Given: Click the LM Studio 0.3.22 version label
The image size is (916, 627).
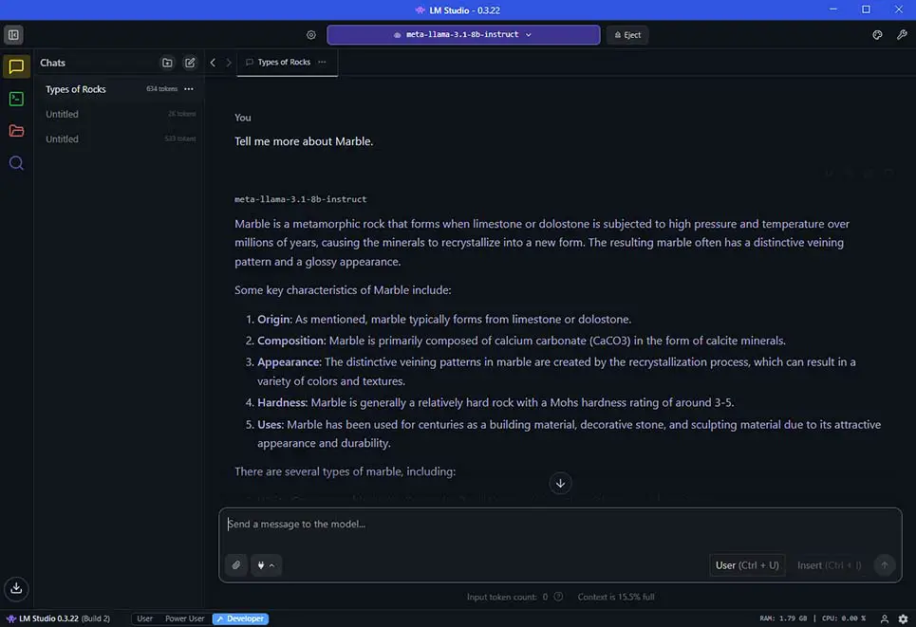Looking at the screenshot, I should pos(59,618).
